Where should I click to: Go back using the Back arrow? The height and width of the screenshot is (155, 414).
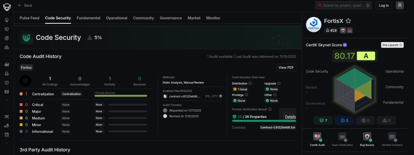25,5
